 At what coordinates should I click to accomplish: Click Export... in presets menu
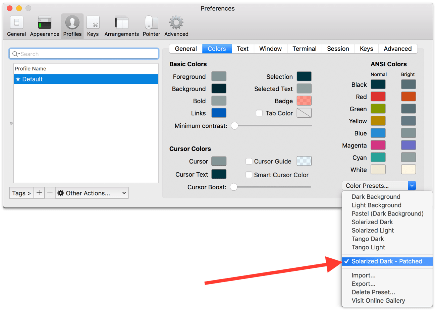coord(387,284)
